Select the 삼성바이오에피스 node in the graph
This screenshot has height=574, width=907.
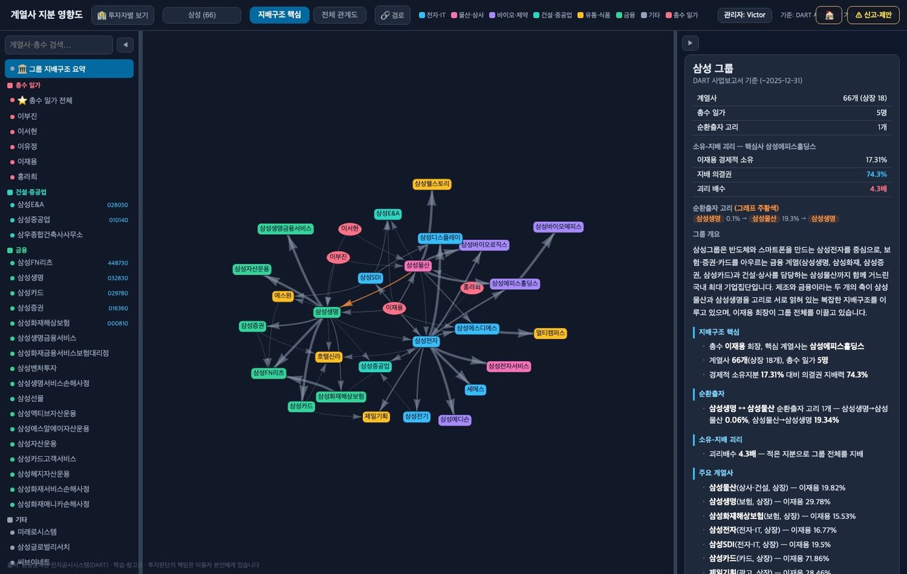(558, 227)
